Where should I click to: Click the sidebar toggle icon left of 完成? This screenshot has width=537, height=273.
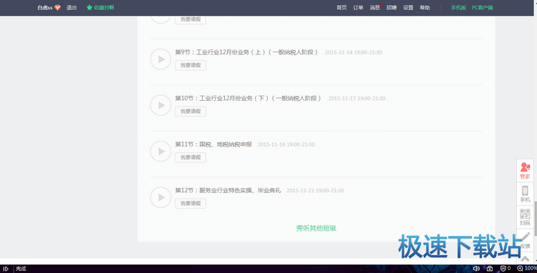pos(6,269)
